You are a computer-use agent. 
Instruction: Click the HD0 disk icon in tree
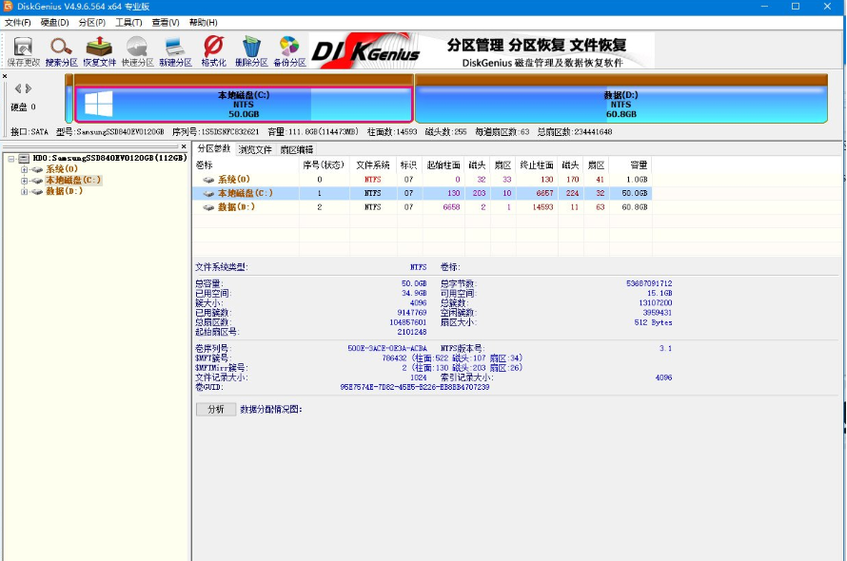24,158
